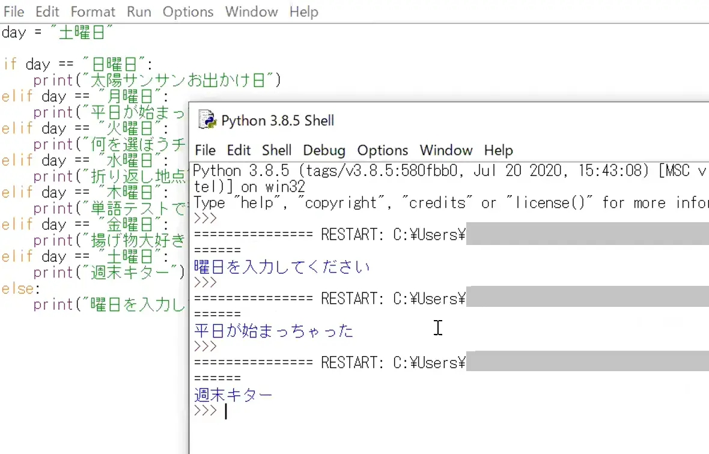The image size is (709, 454).
Task: Open the Format menu in the editor
Action: 93,12
